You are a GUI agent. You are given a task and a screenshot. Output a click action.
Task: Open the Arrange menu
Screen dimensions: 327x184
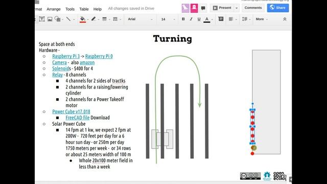(x=54, y=9)
